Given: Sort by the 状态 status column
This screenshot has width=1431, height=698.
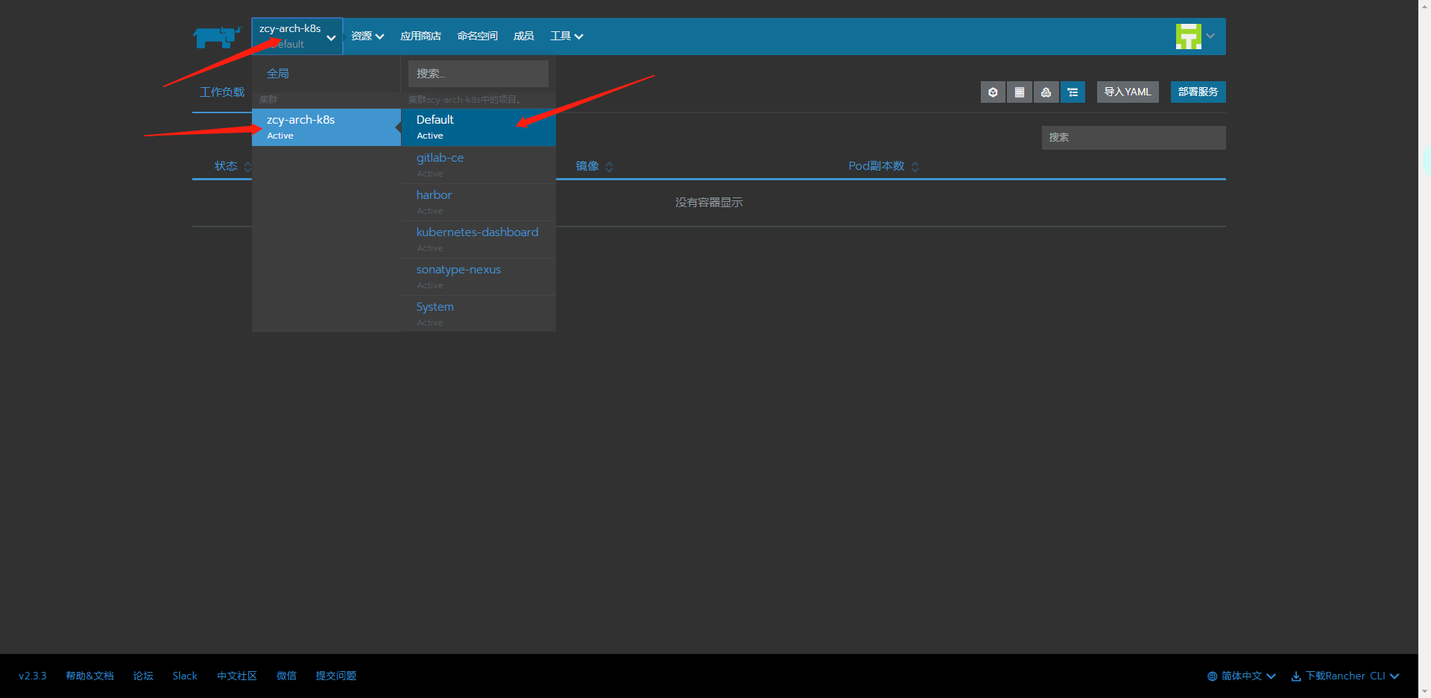Looking at the screenshot, I should (233, 166).
